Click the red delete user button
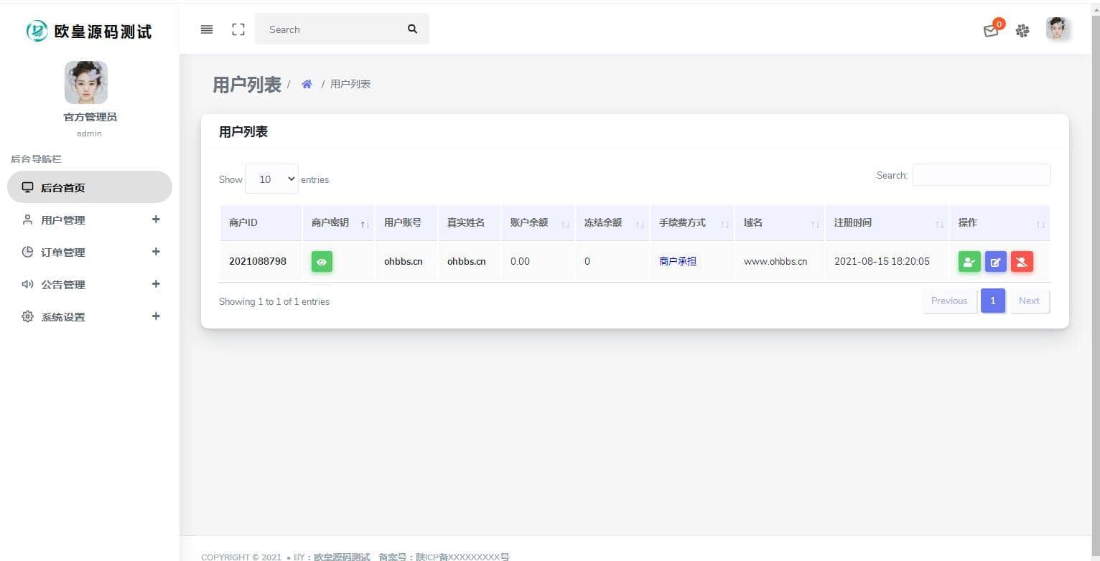Screen dimensions: 1100x561 (1021, 262)
